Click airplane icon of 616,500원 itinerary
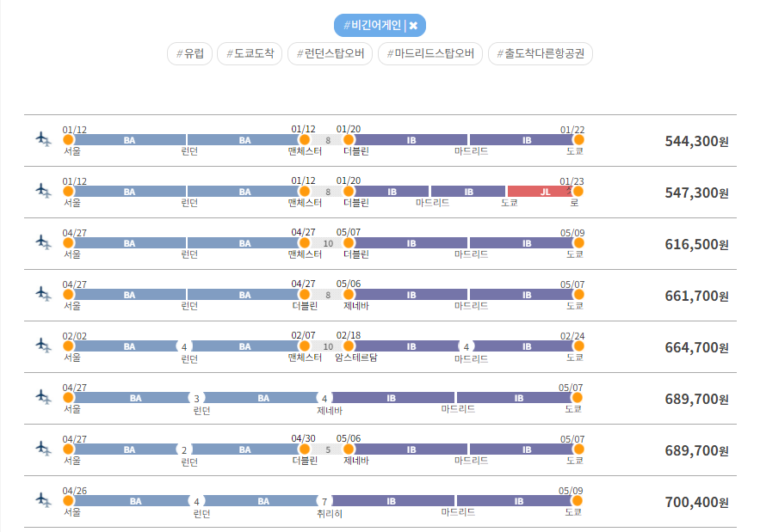 [x=44, y=242]
